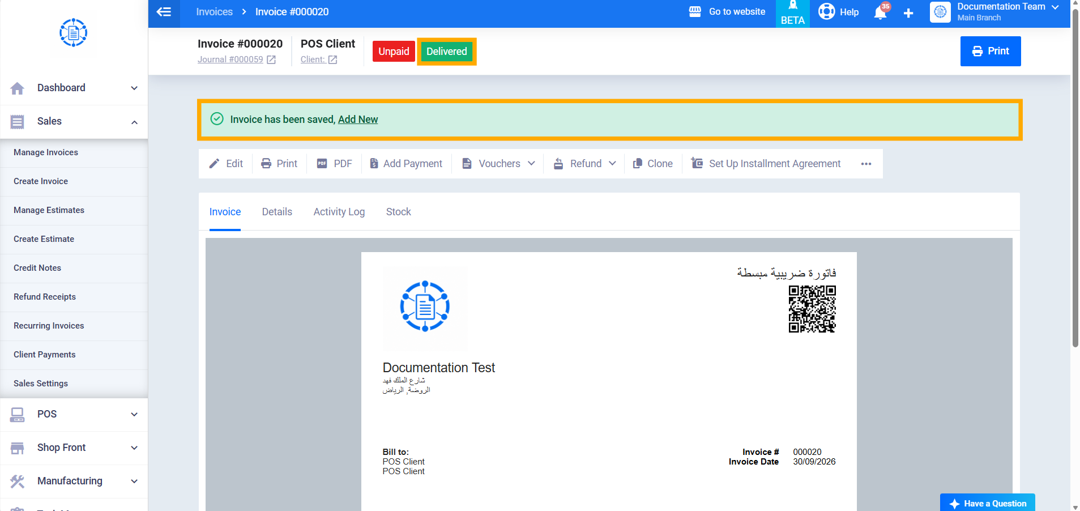
Task: Click the Unpaid status badge
Action: click(x=394, y=52)
